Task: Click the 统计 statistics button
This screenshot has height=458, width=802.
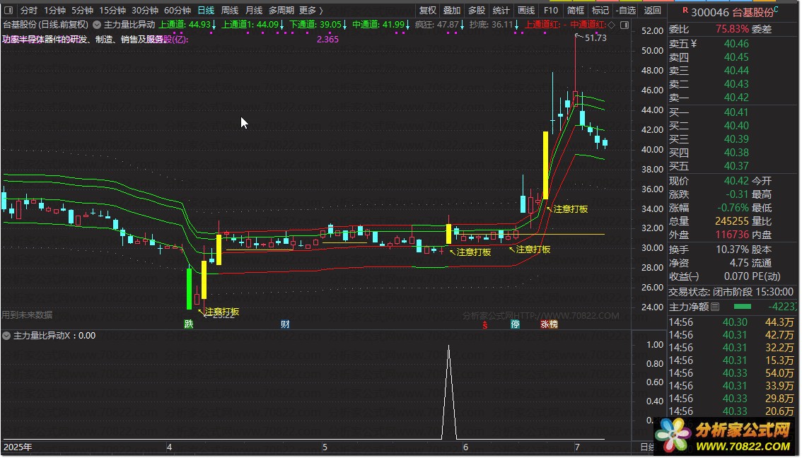Action: pos(501,10)
